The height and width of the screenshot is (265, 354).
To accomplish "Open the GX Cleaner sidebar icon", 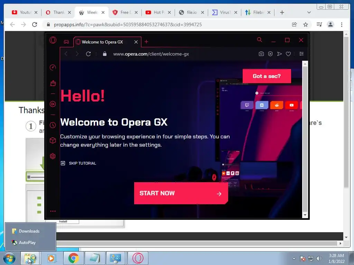I will coord(53,83).
